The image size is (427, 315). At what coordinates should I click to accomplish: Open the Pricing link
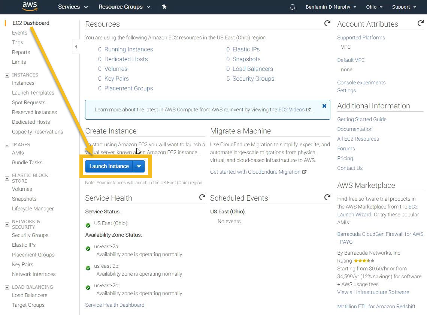pyautogui.click(x=345, y=159)
